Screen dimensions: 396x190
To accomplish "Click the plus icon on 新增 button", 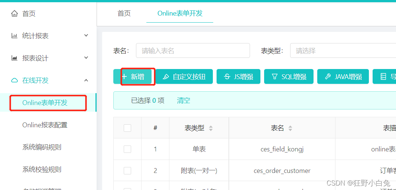I will pyautogui.click(x=124, y=77).
